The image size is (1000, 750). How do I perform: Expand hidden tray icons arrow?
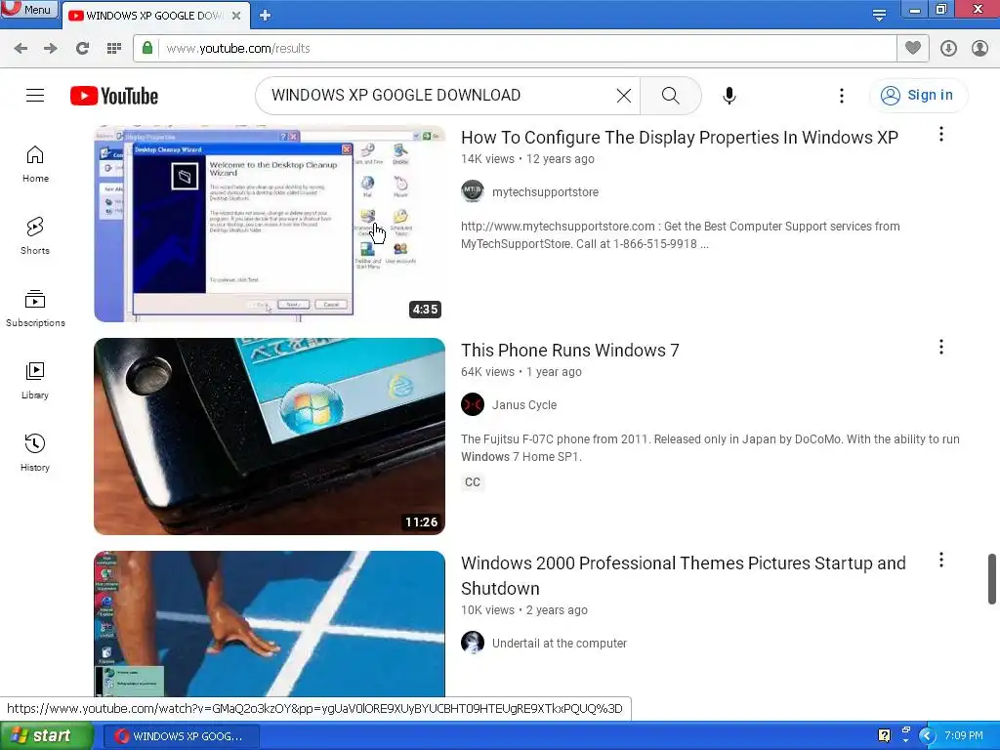[x=927, y=735]
